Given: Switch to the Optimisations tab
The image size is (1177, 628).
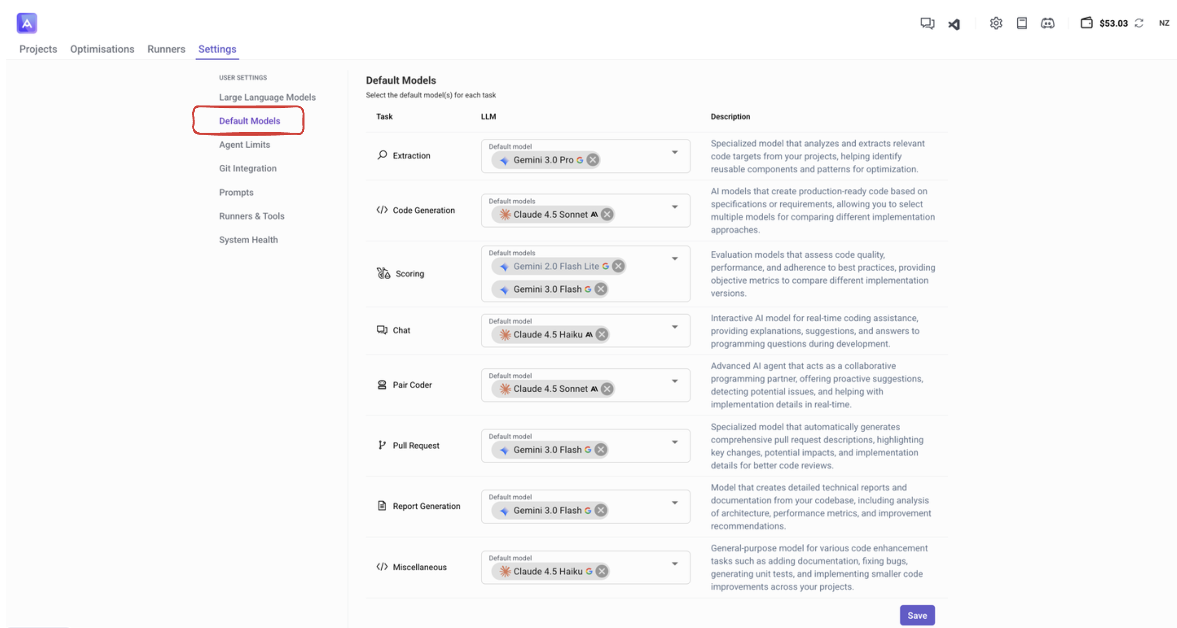Looking at the screenshot, I should point(102,49).
